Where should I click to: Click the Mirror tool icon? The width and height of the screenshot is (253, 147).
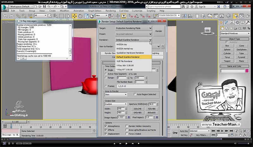[184, 16]
